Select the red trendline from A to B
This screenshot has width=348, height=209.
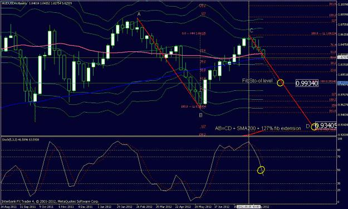point(169,63)
